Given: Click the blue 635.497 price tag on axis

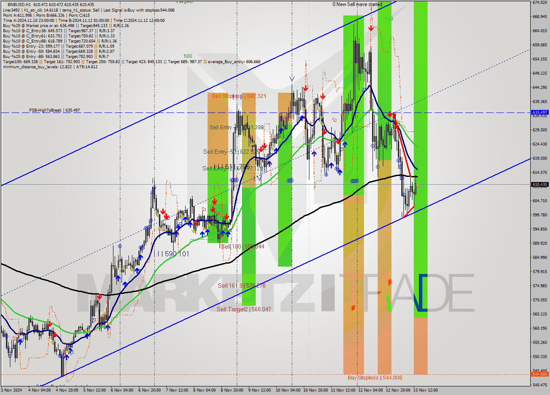Looking at the screenshot, I should (541, 112).
